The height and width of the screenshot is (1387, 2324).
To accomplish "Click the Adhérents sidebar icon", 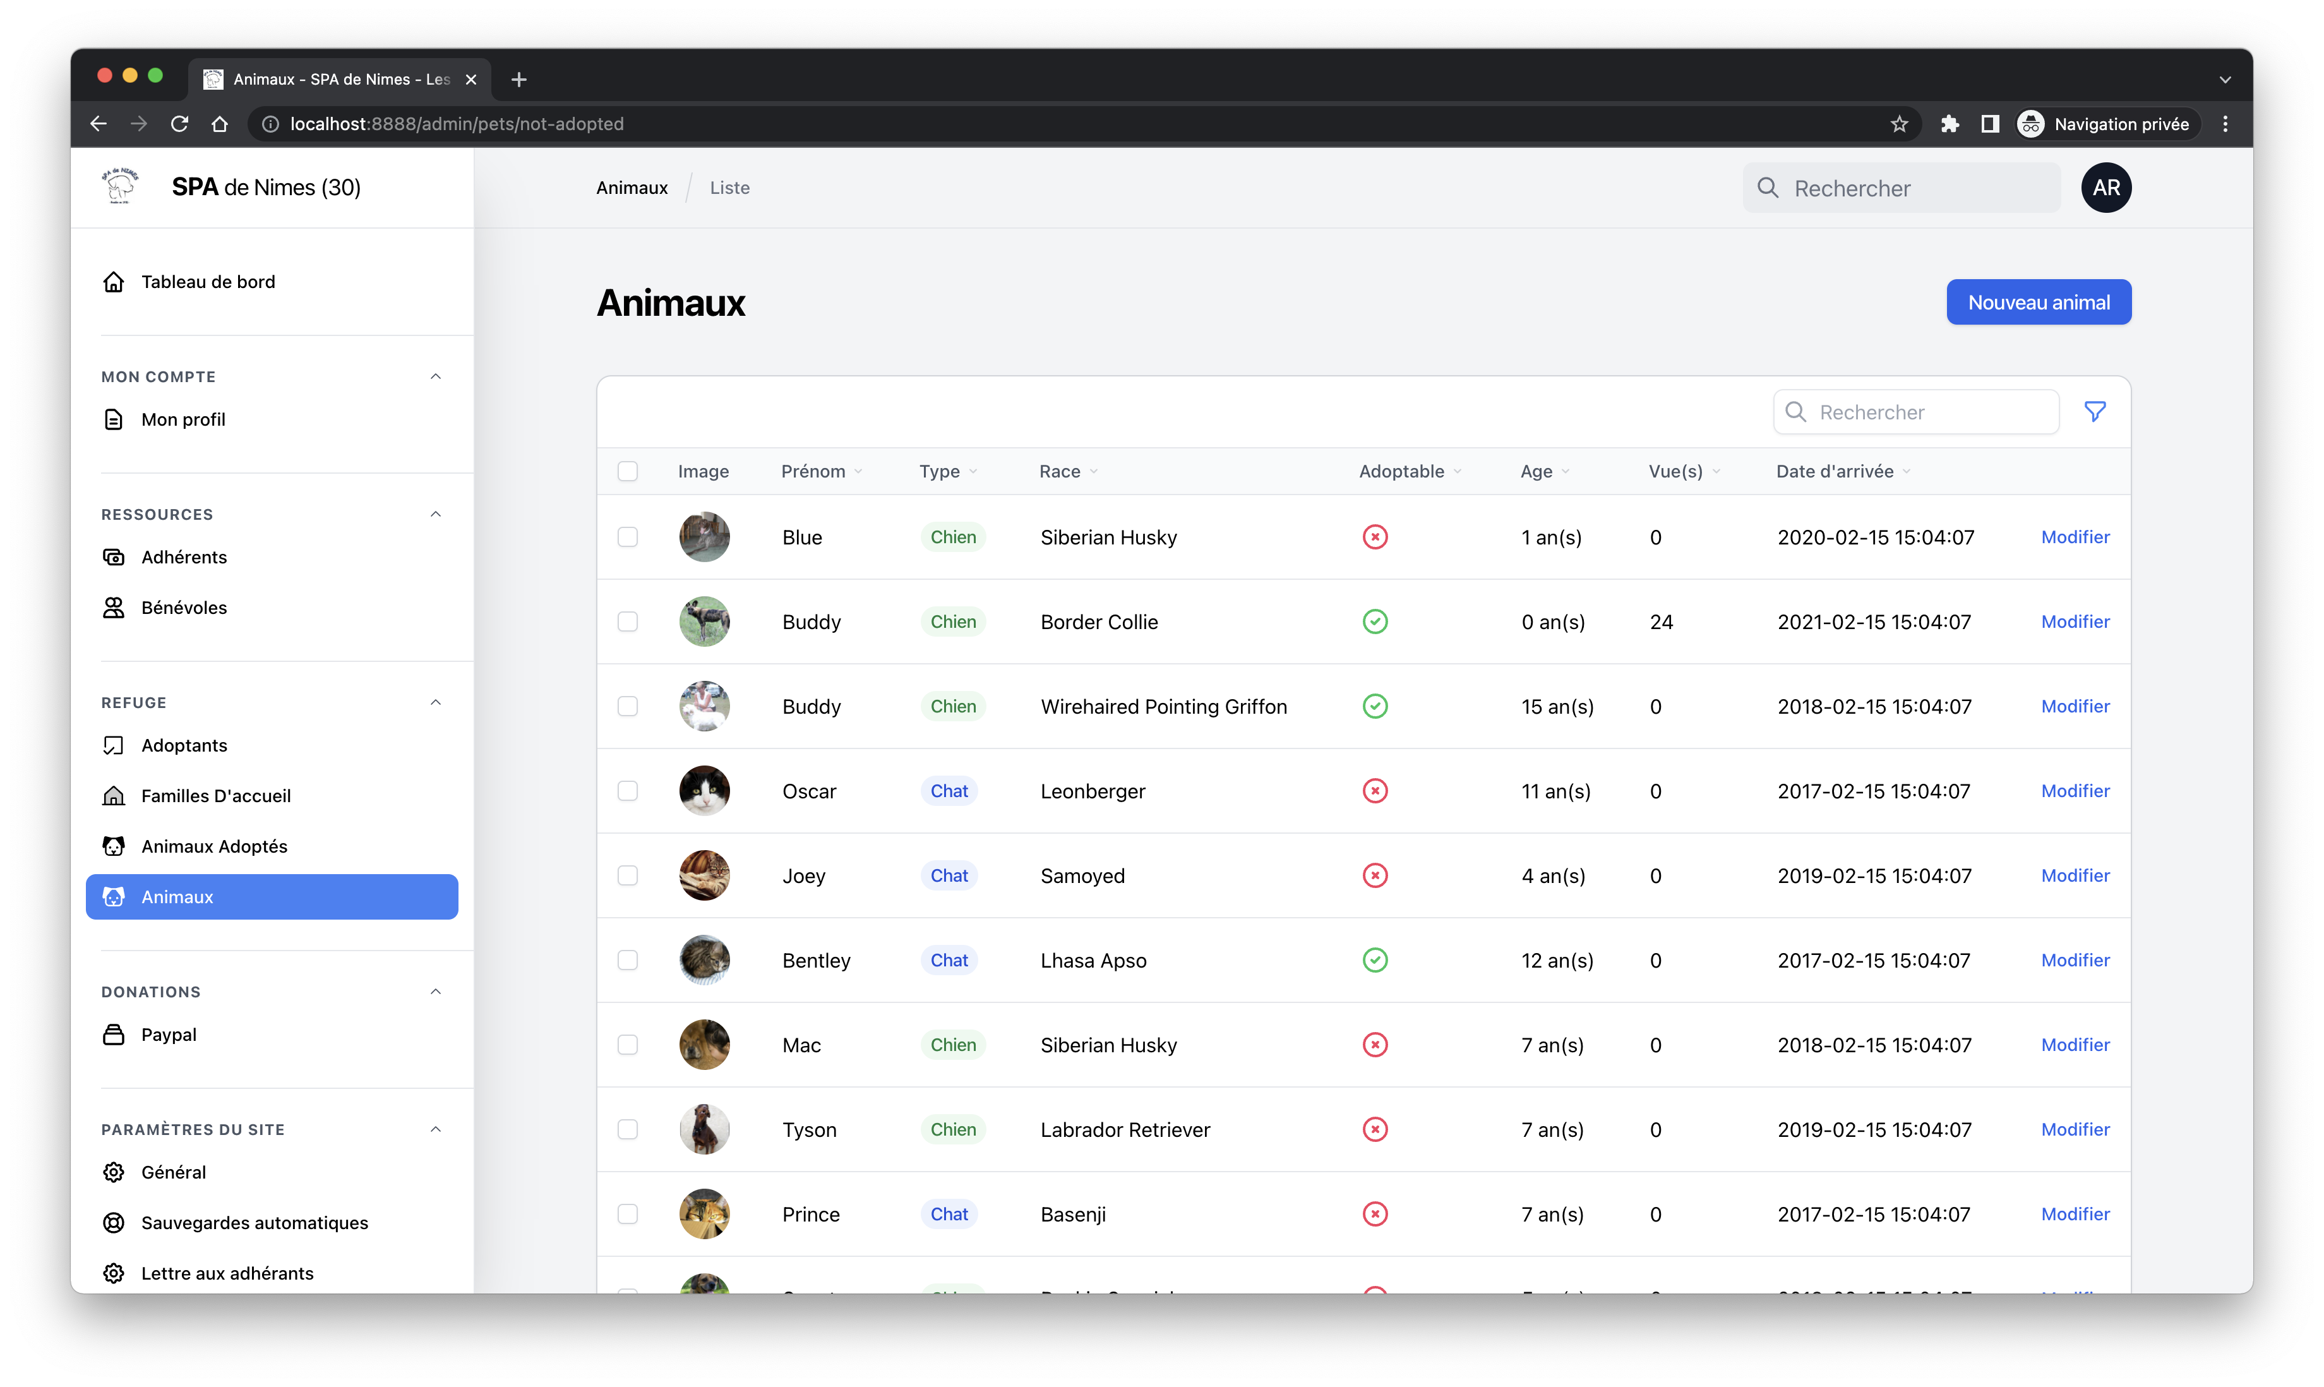I will tap(114, 557).
